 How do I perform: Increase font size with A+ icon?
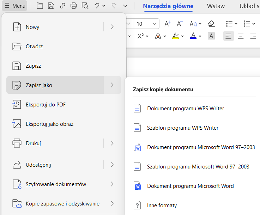tap(168, 24)
